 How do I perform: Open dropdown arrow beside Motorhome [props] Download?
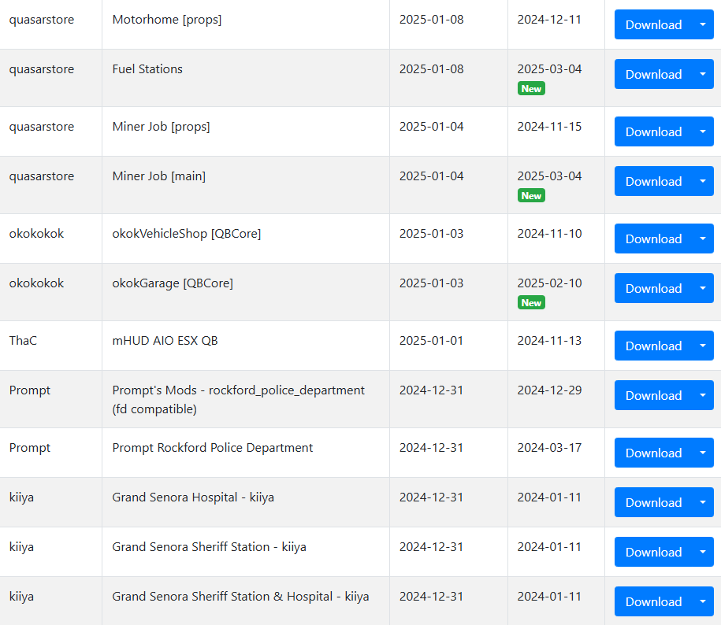(703, 24)
